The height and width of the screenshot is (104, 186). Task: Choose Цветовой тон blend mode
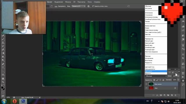[150, 67]
